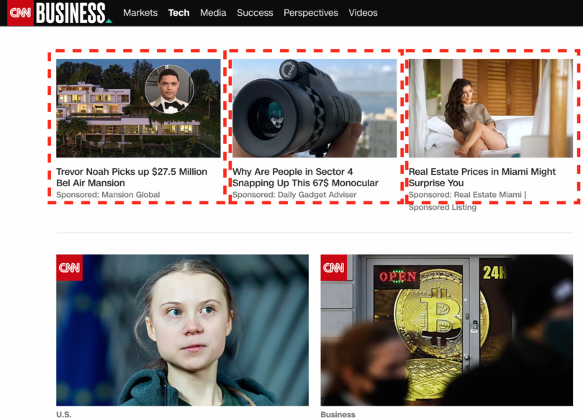Open the 67$ Monocular headline link
583x420 pixels.
coord(305,177)
